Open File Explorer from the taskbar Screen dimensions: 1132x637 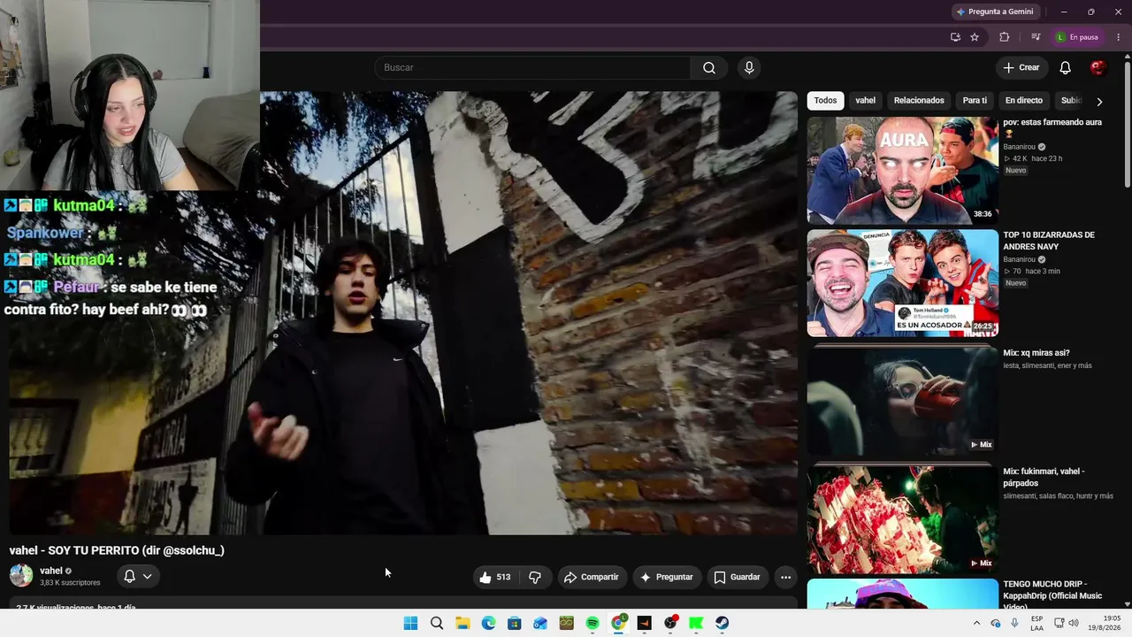coord(463,623)
